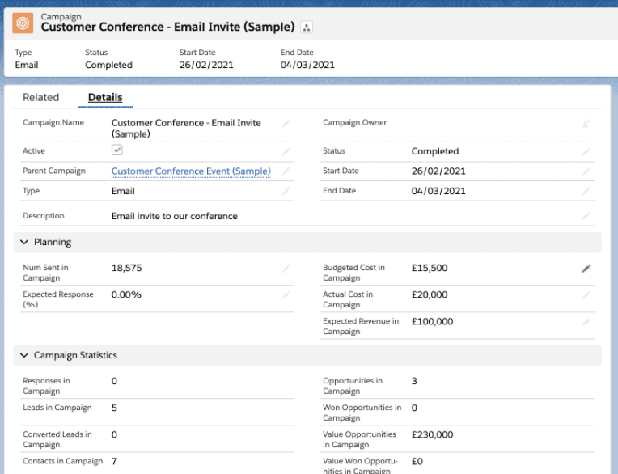Click edit pencil for Num Sent in Campaign

point(286,269)
